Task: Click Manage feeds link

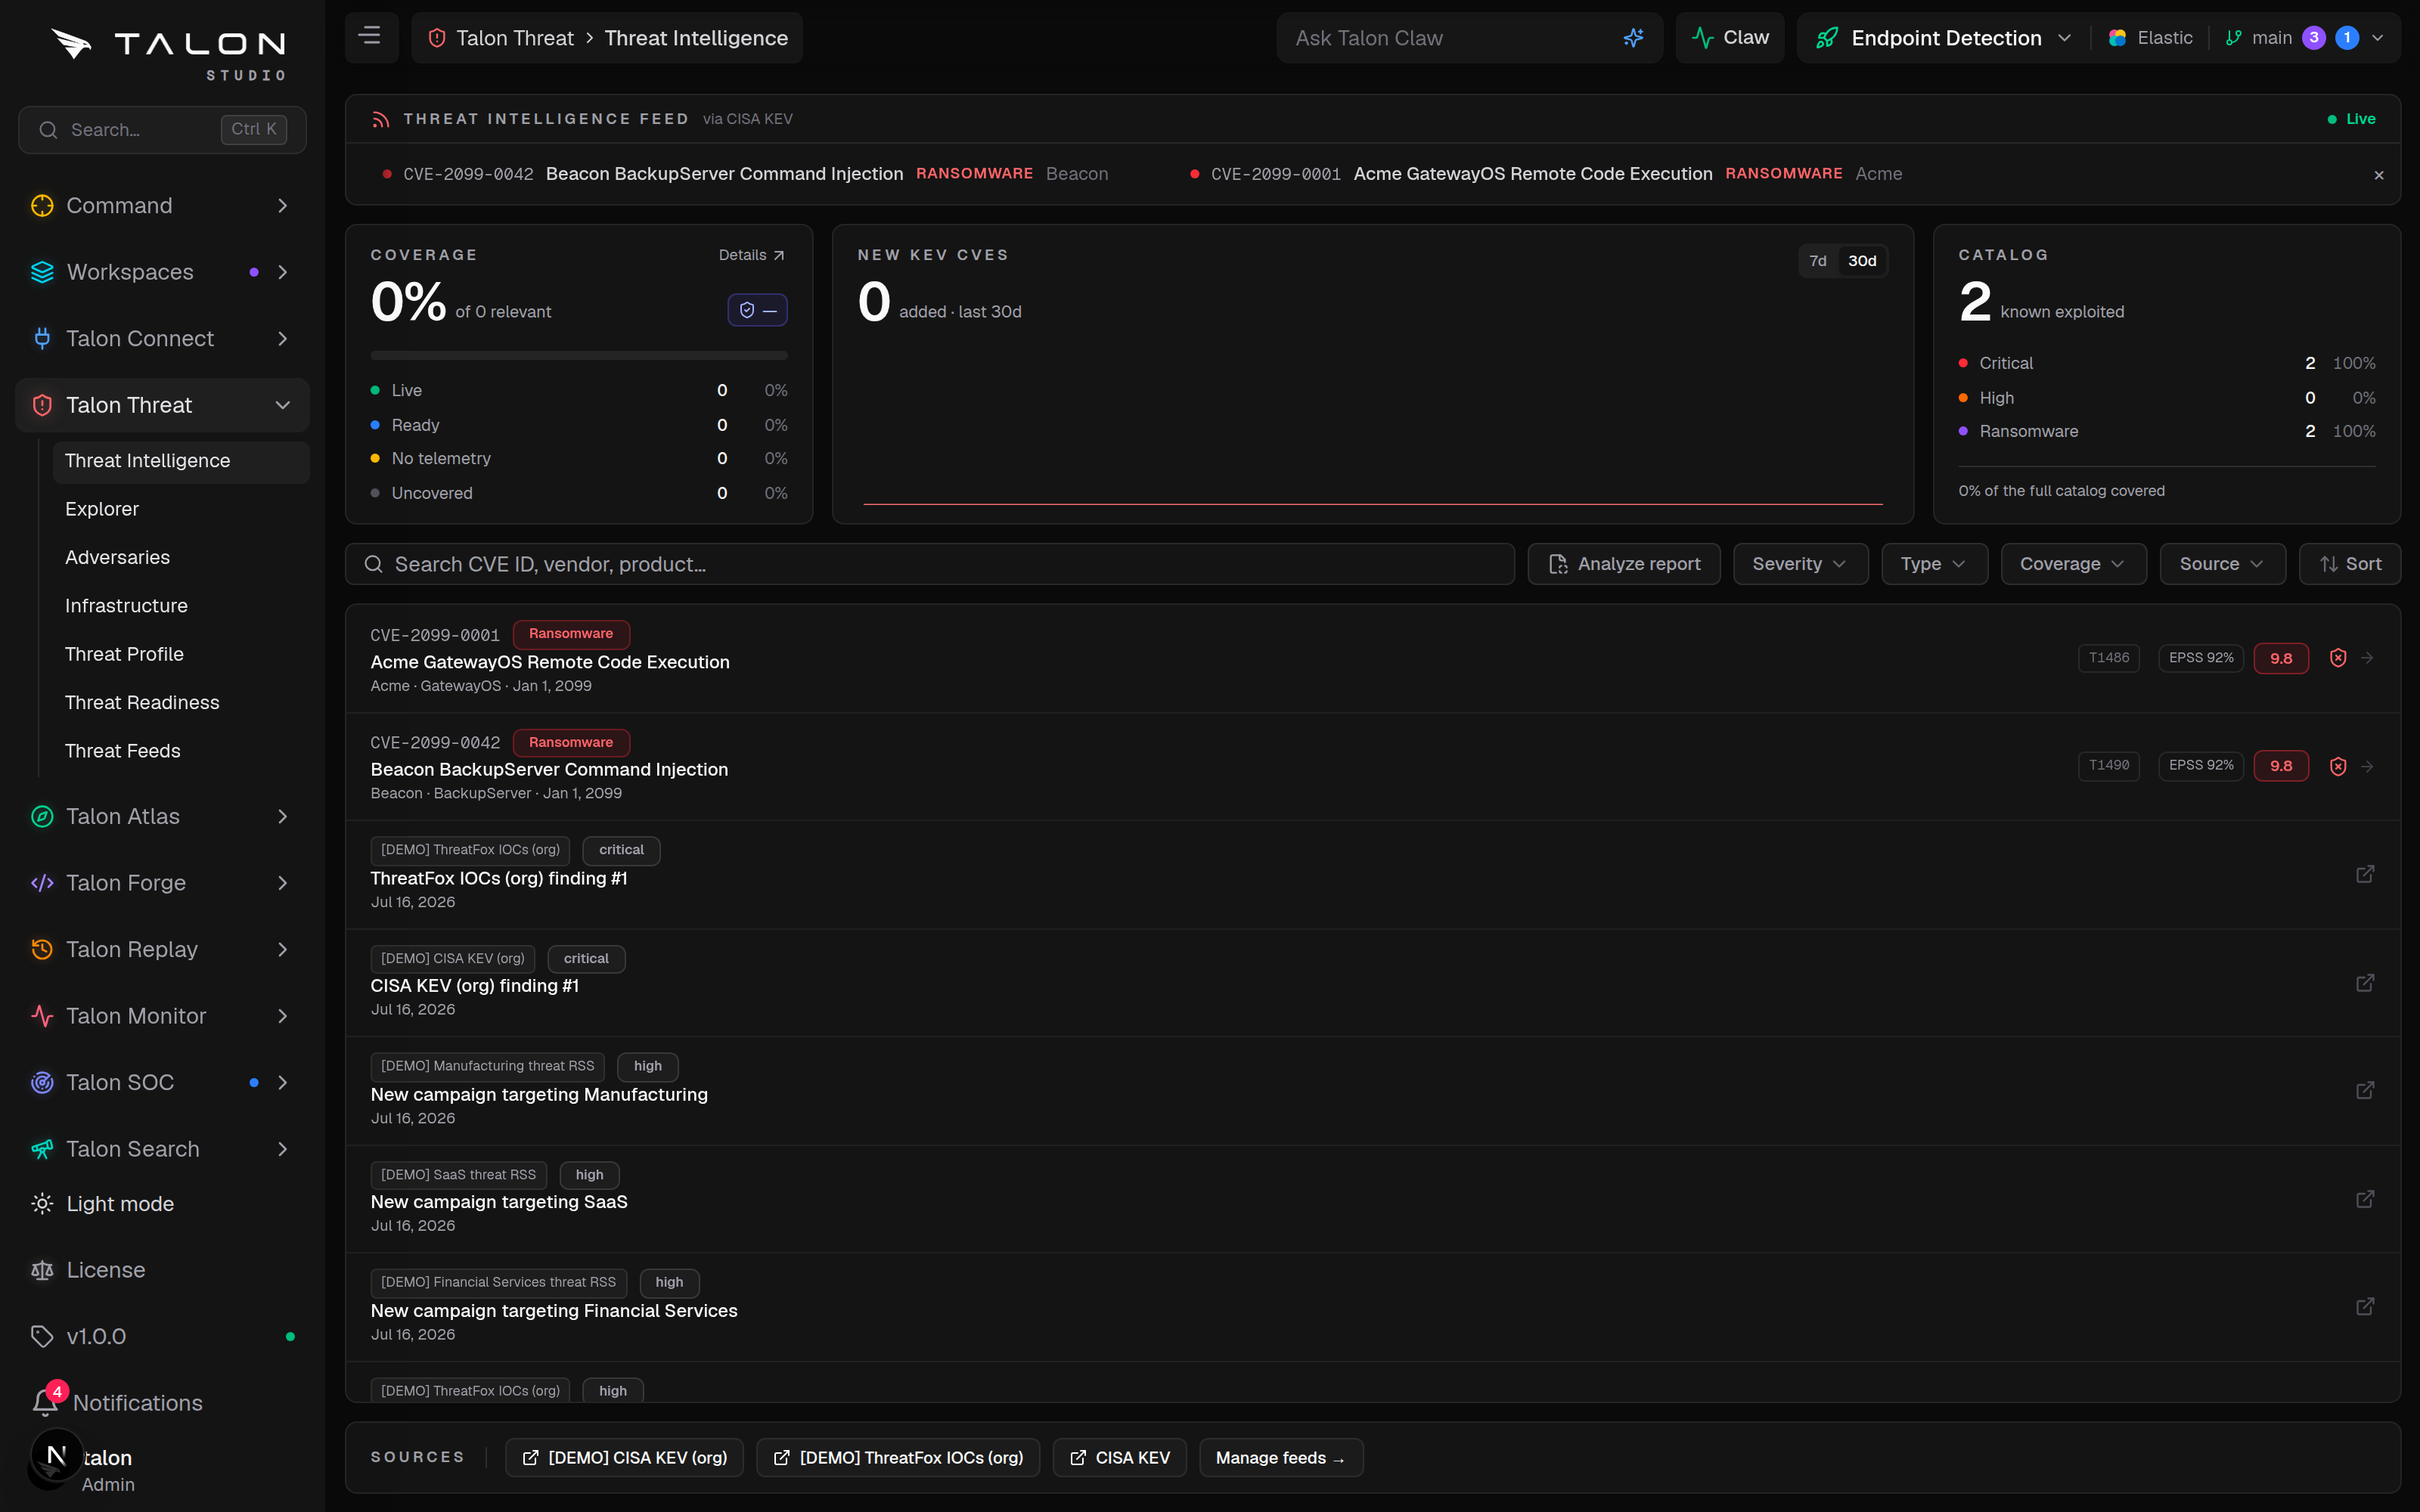Action: 1280,1458
